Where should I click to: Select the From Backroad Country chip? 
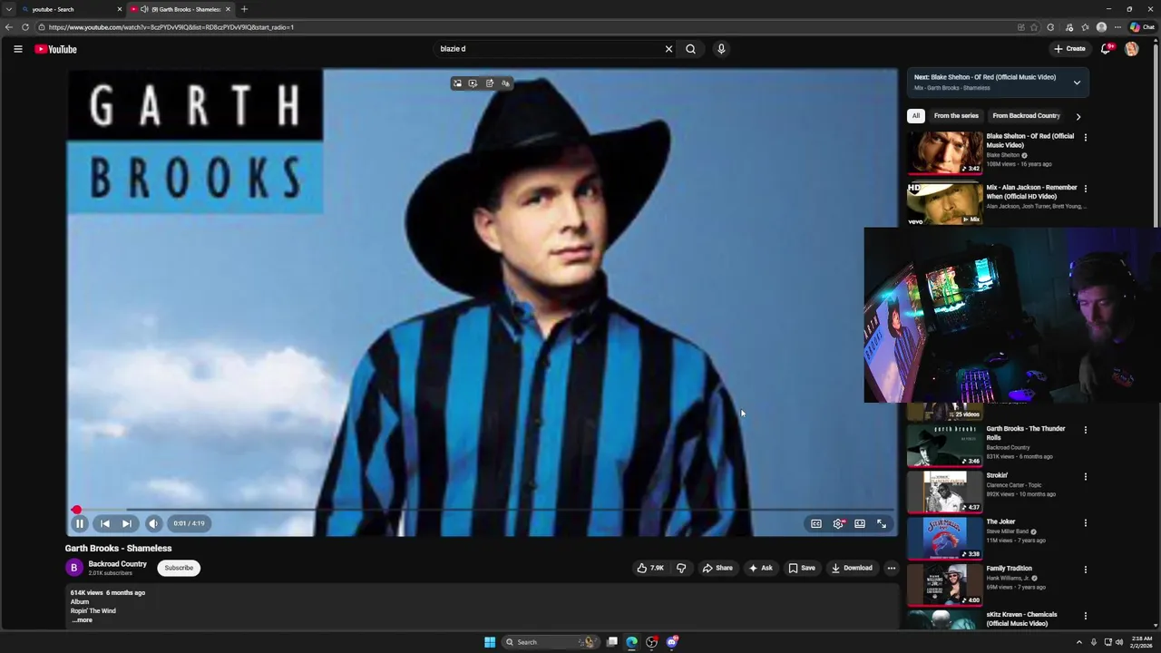click(1026, 116)
